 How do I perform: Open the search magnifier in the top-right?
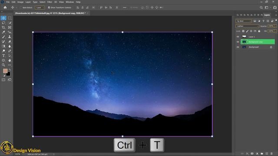pyautogui.click(x=261, y=7)
